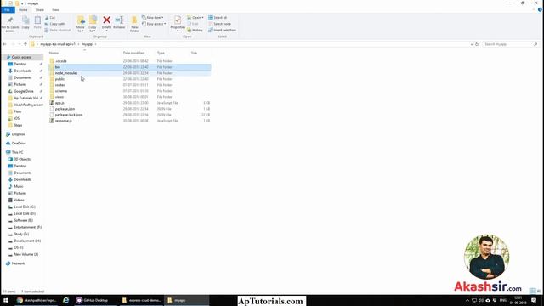Click the myapp-ejs-crud-api-v1 breadcrumb
The width and height of the screenshot is (544, 306).
pos(58,44)
